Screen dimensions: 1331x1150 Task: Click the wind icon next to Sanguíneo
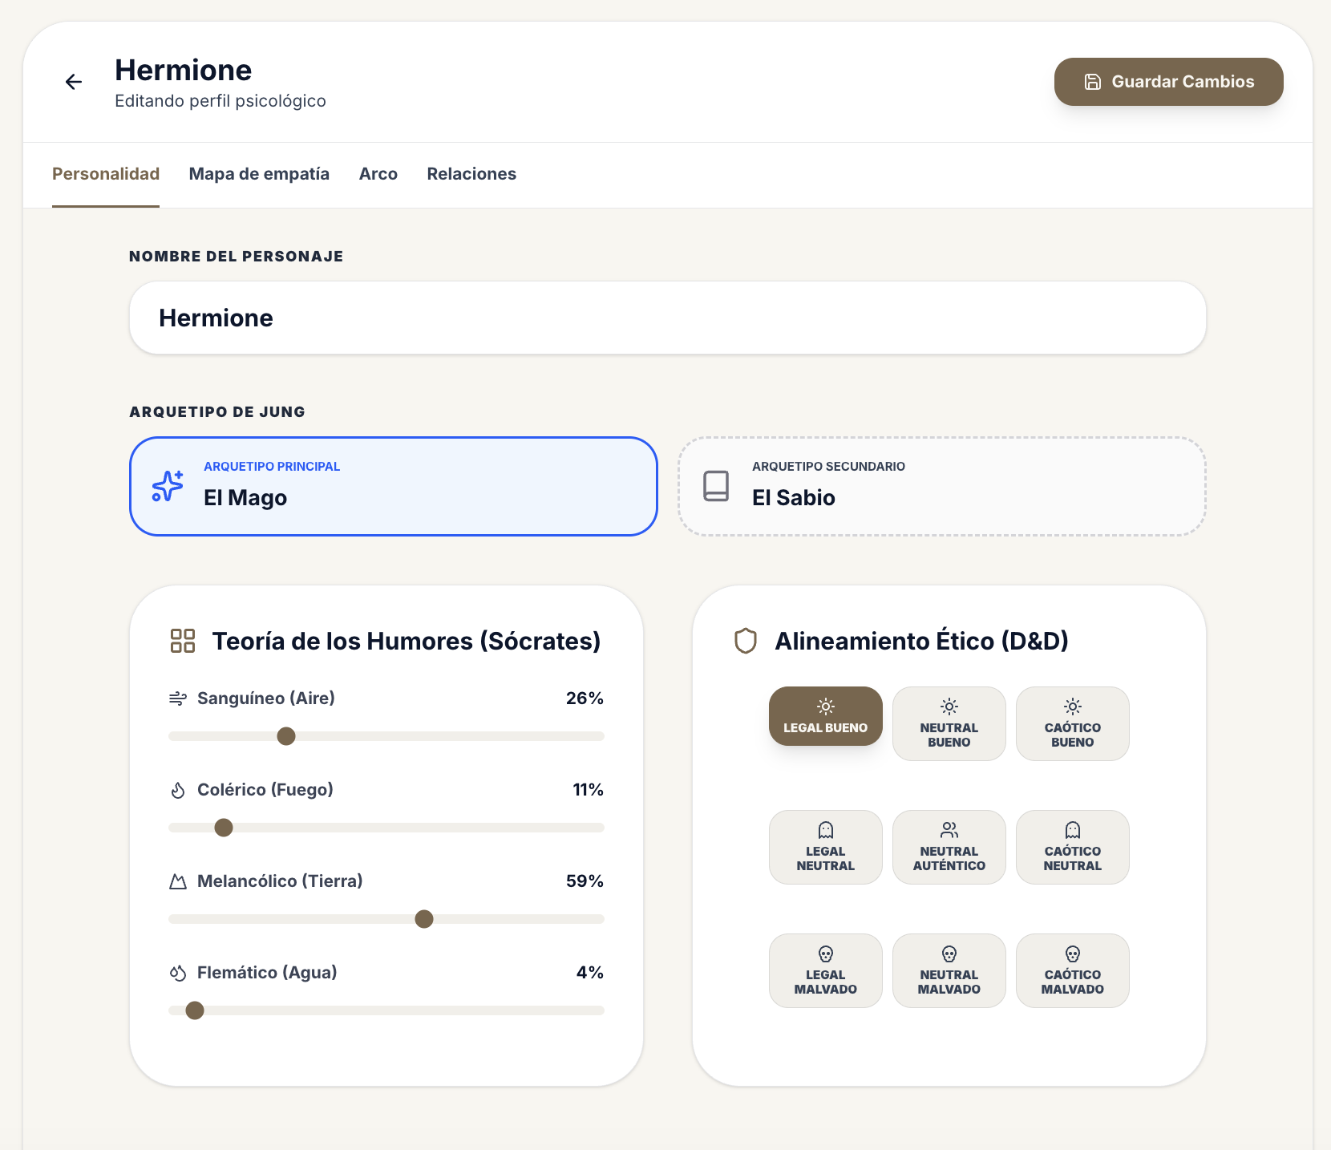pos(178,698)
